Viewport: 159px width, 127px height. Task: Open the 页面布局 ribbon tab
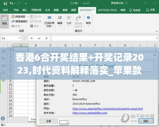click(x=36, y=10)
